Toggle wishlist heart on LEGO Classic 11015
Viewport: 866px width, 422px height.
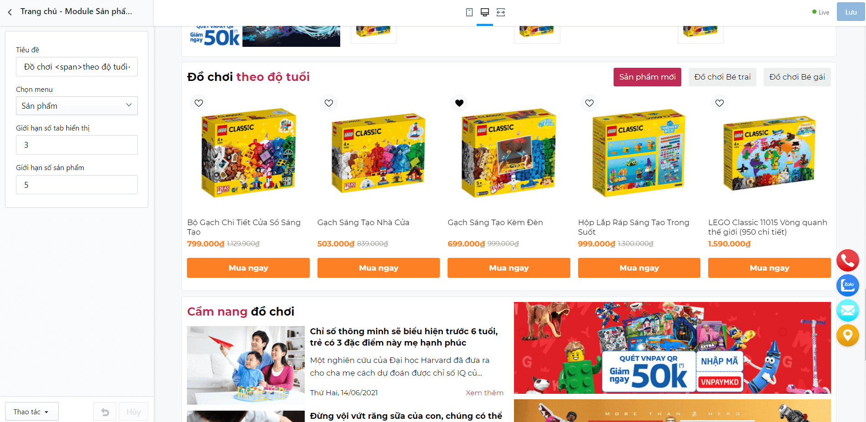click(x=720, y=103)
